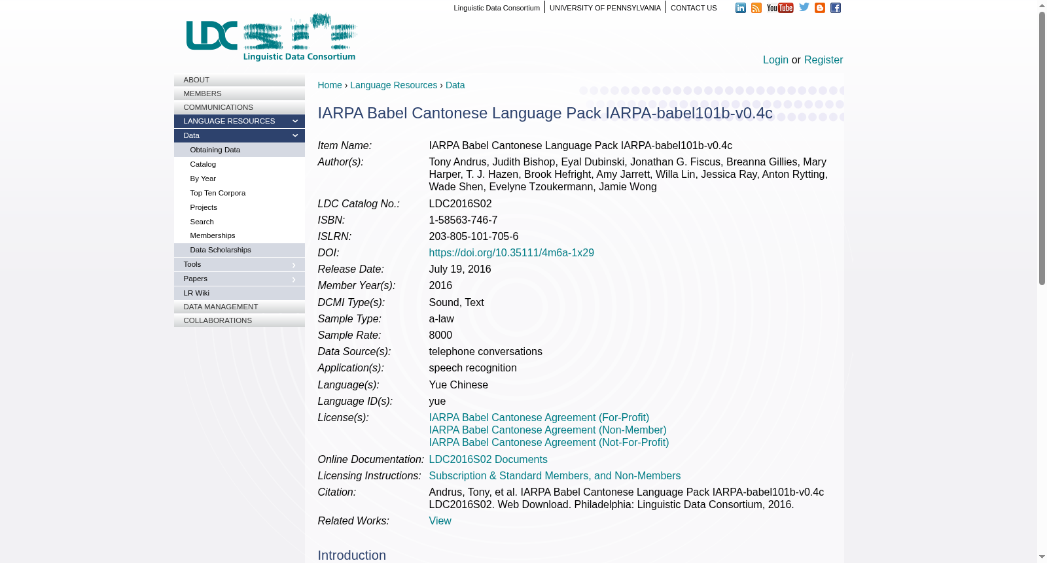
Task: Click the scrollbar down arrow
Action: [1042, 557]
